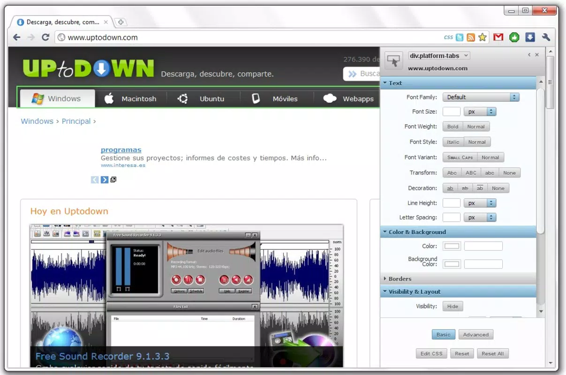Open the Background Color swatch picker

453,264
